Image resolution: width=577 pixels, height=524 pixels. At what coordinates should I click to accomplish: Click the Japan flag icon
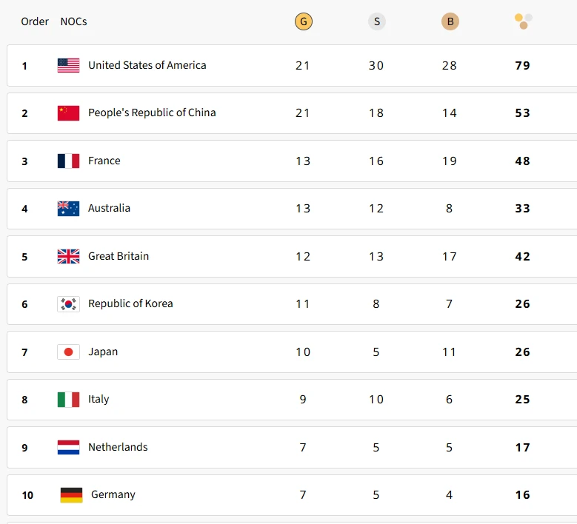point(68,352)
